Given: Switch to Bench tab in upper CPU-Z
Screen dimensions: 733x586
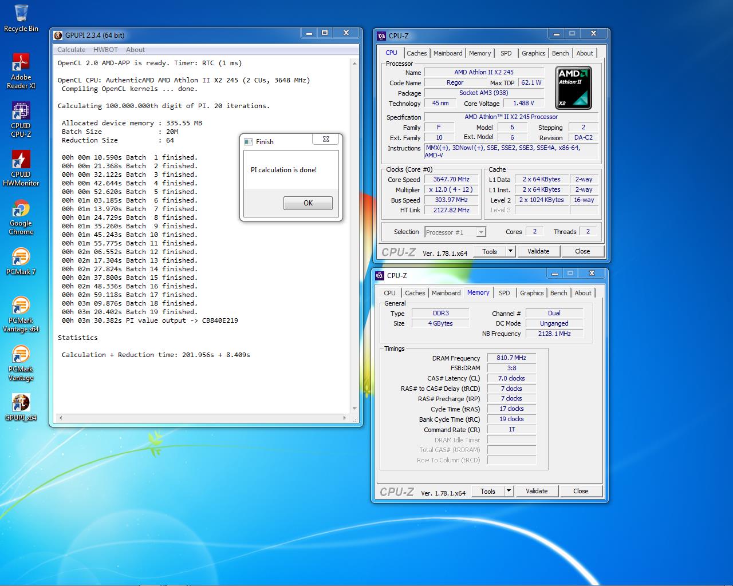Looking at the screenshot, I should point(561,53).
